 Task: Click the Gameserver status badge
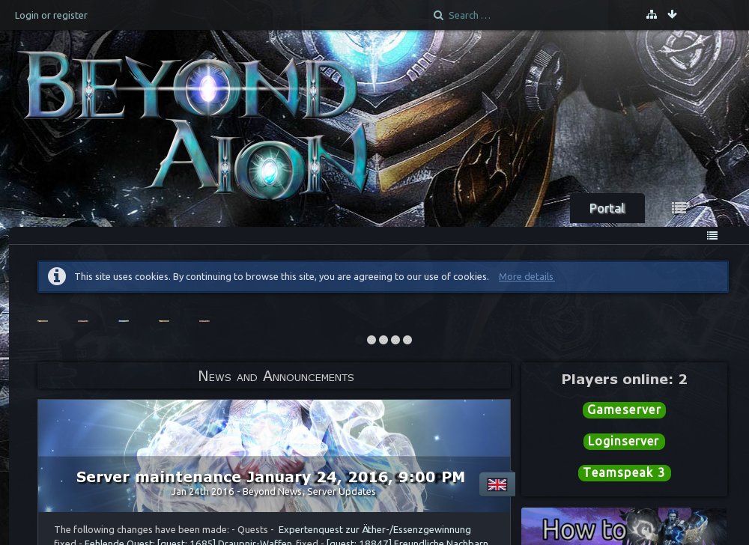point(624,410)
